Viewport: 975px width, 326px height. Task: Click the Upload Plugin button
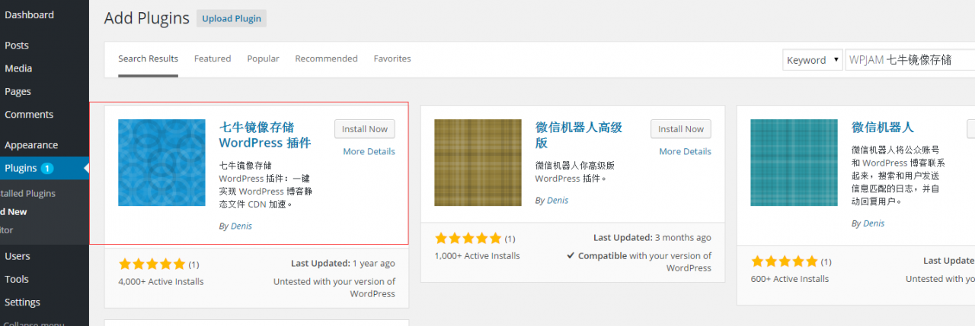coord(232,19)
